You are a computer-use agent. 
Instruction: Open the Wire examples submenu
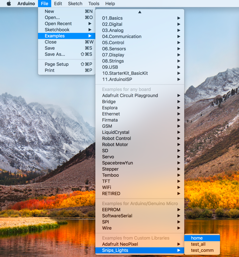[x=140, y=228]
